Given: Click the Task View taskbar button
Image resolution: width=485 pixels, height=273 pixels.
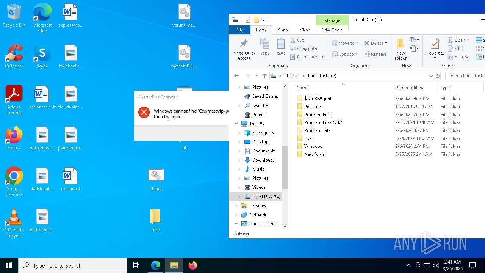Looking at the screenshot, I should (136, 265).
